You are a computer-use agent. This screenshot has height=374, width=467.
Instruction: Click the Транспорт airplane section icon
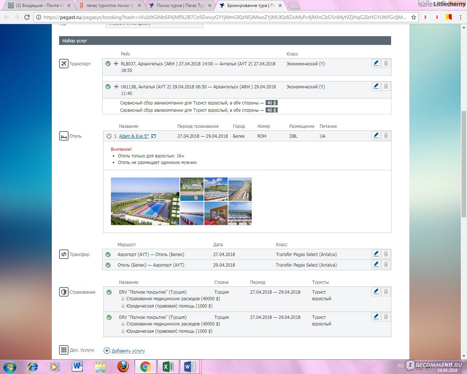(x=64, y=64)
